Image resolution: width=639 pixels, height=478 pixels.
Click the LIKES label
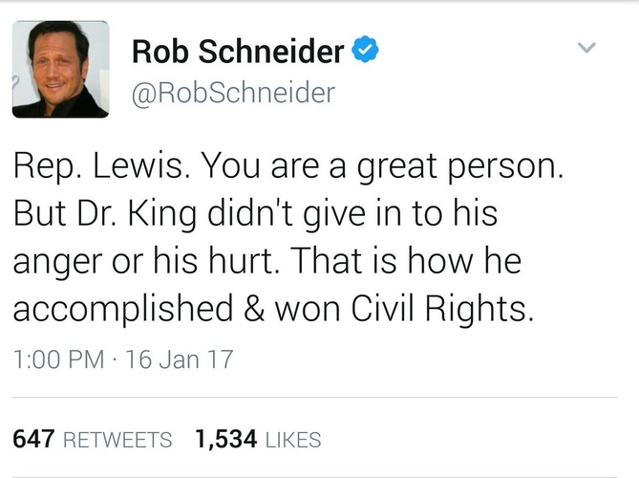point(293,440)
